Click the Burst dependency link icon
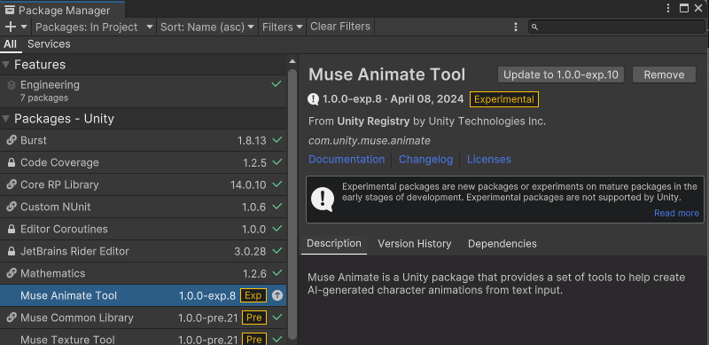The width and height of the screenshot is (709, 345). (x=12, y=140)
